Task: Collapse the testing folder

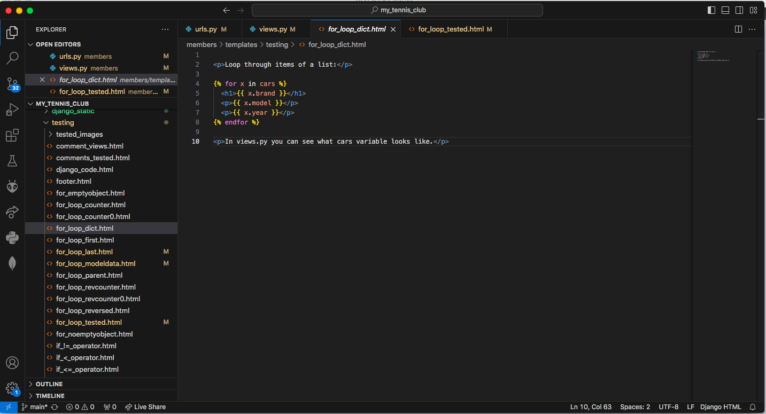Action: point(63,122)
